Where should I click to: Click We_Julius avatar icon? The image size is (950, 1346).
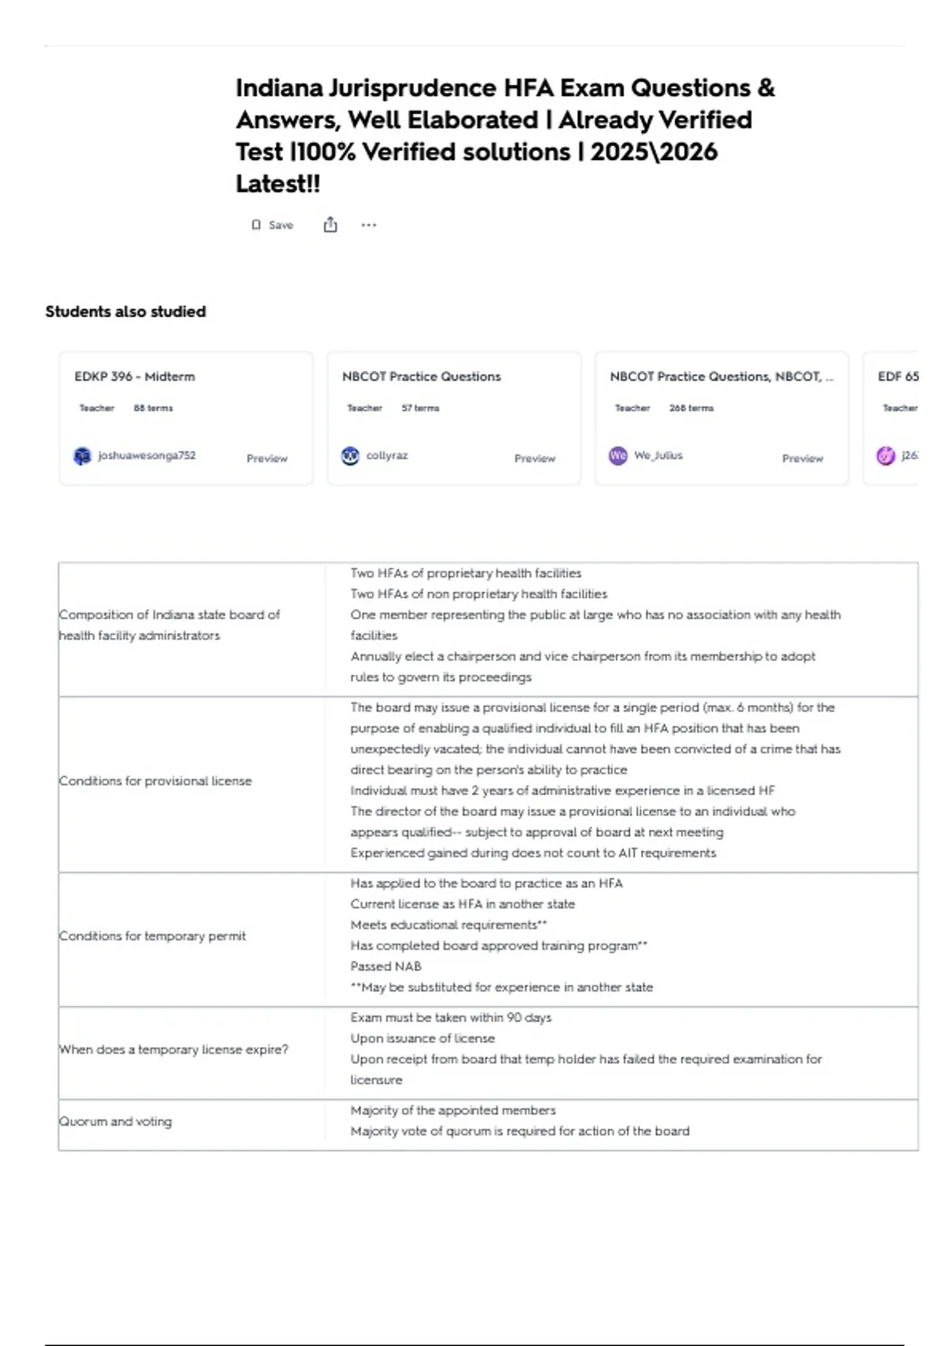(x=617, y=456)
